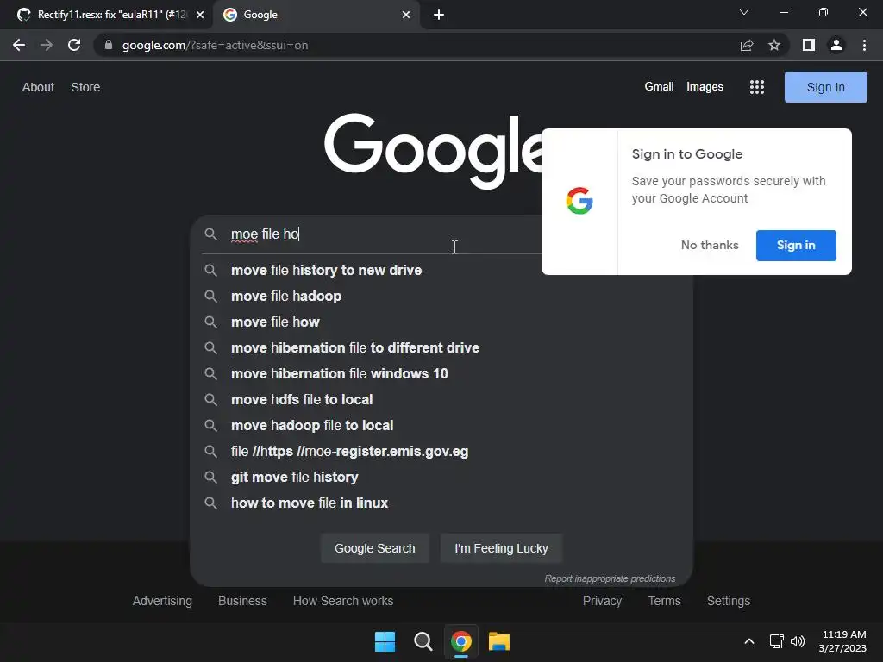The width and height of the screenshot is (883, 662).
Task: Open the clock and date 11:19 AM
Action: [843, 641]
